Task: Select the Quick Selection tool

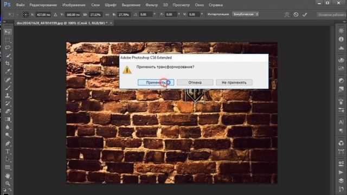Action: point(8,55)
